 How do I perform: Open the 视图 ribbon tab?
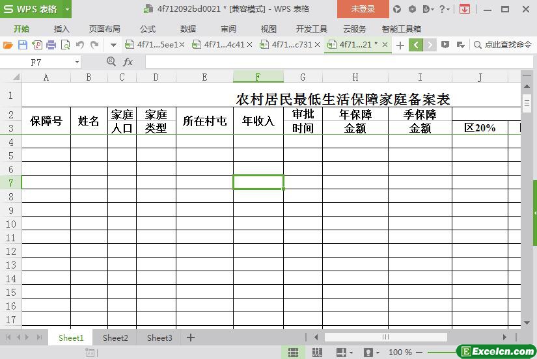point(268,29)
